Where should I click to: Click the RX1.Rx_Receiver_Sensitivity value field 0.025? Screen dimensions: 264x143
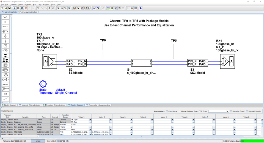(80, 125)
